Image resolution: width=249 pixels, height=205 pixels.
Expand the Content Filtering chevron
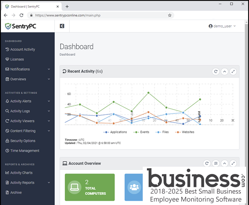click(x=49, y=131)
